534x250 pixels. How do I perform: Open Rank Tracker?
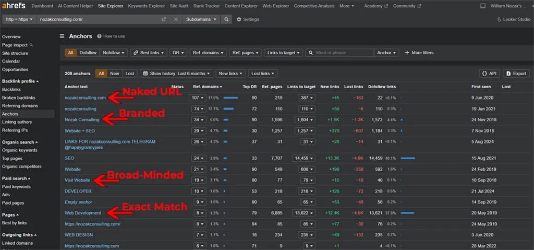[x=207, y=6]
